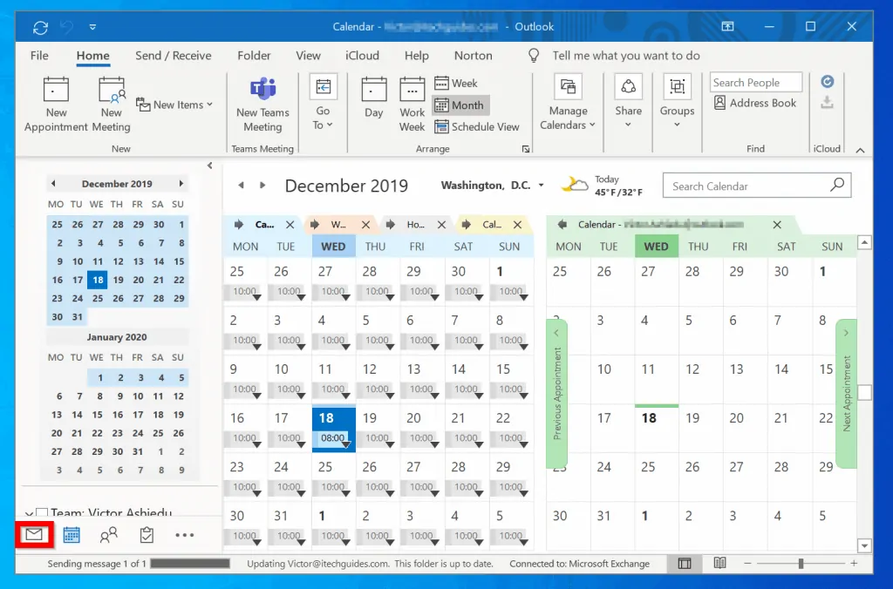
Task: Create a New Appointment
Action: (55, 103)
